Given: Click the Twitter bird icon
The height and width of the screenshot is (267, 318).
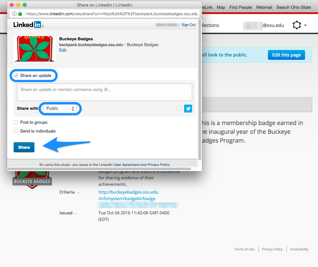Looking at the screenshot, I should [188, 108].
